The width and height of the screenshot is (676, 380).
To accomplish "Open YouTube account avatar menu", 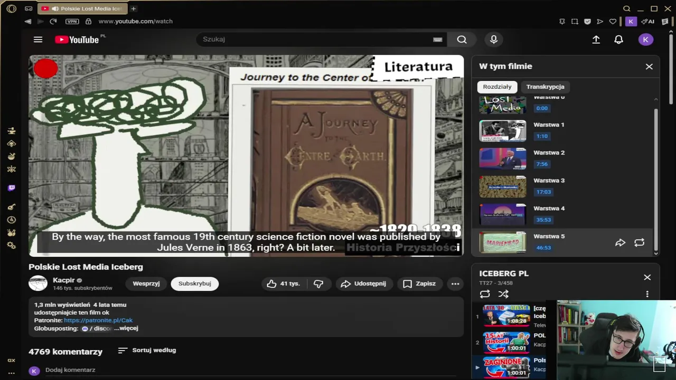I will click(x=645, y=40).
